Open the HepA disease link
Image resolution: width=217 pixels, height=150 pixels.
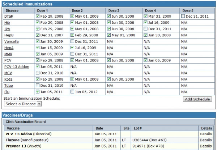pos(9,48)
